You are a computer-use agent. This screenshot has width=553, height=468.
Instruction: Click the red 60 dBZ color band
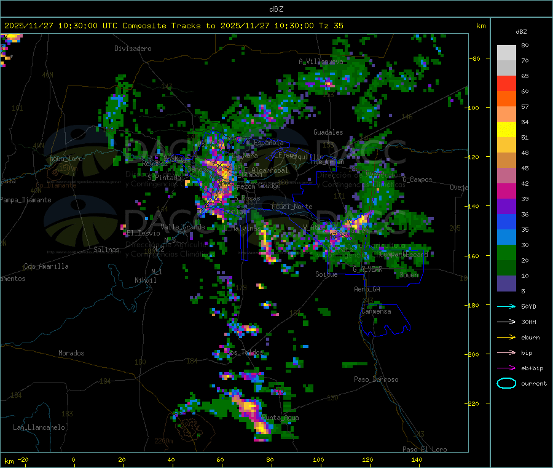click(x=506, y=83)
